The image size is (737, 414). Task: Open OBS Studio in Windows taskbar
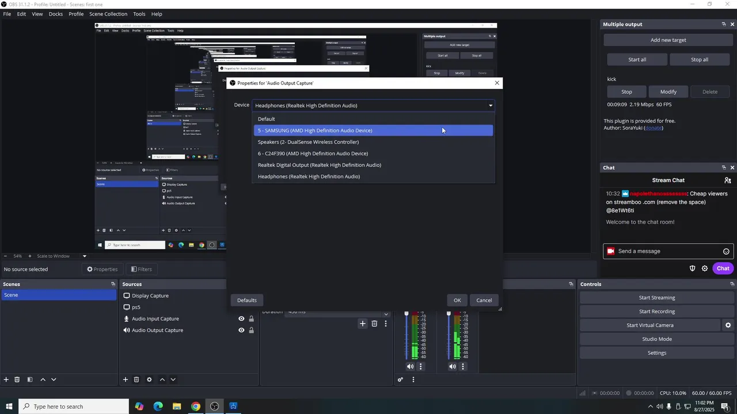[214, 407]
